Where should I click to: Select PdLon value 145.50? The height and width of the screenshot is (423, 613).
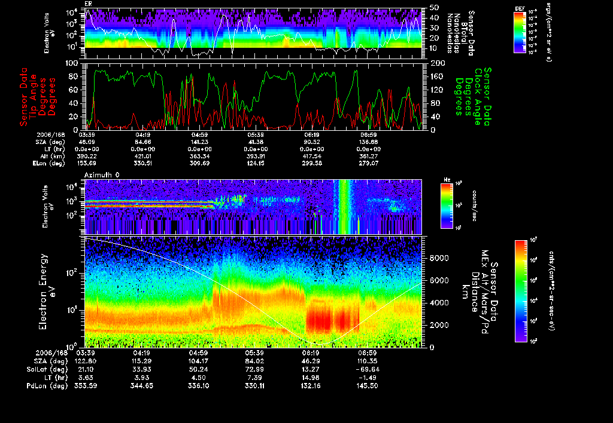pos(367,385)
